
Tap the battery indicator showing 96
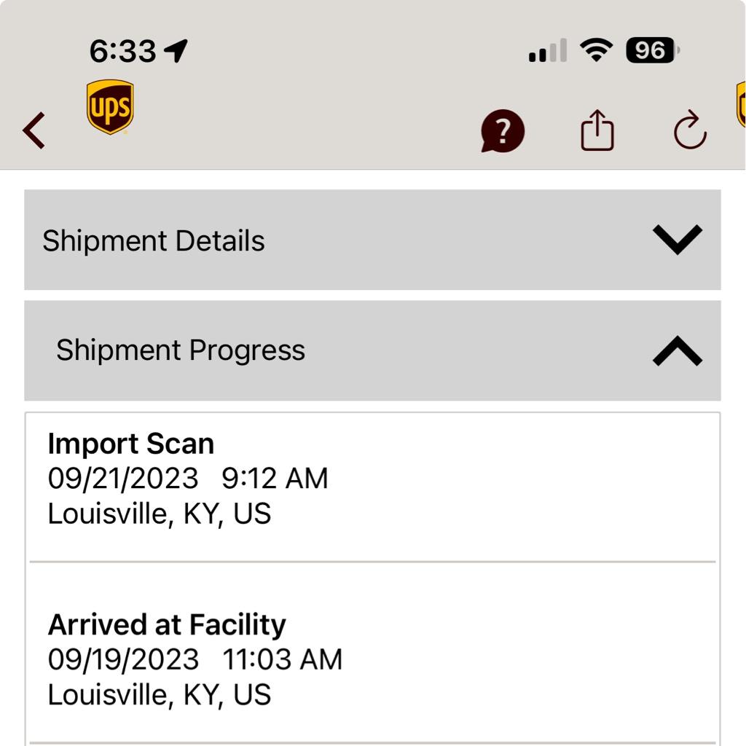[x=652, y=50]
